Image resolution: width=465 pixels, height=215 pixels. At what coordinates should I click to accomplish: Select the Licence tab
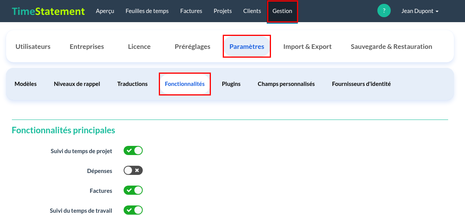click(139, 47)
